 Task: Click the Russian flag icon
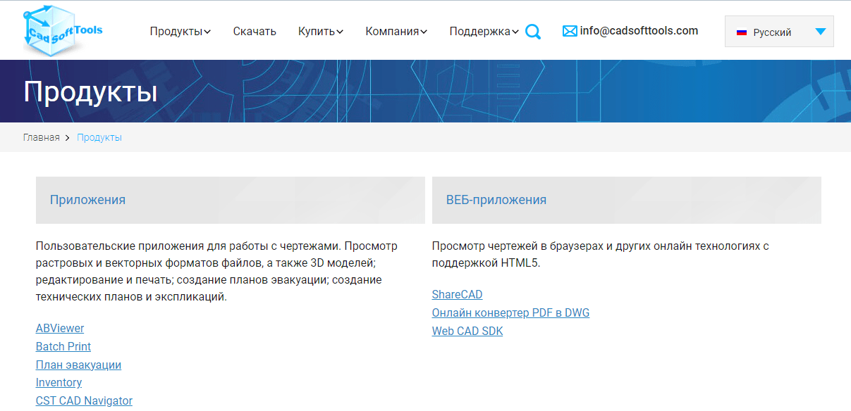(742, 32)
